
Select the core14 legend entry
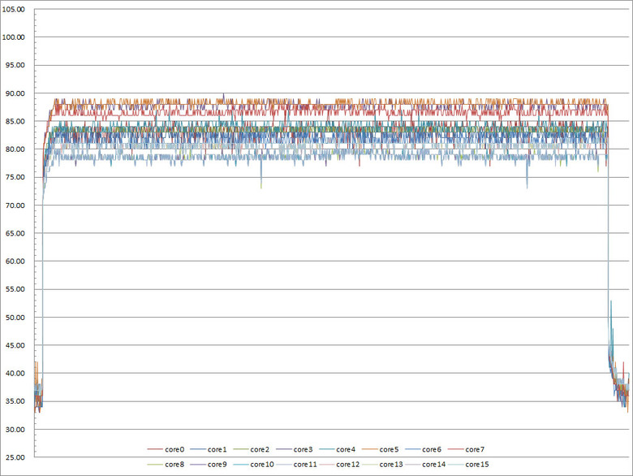tap(425, 465)
